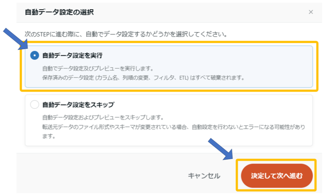Click description 自動データ設定およびプレビューをスキップします
This screenshot has height=195, width=324.
tap(103, 118)
